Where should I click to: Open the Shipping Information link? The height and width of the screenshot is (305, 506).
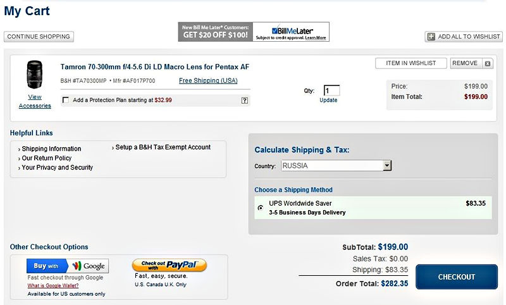(51, 149)
